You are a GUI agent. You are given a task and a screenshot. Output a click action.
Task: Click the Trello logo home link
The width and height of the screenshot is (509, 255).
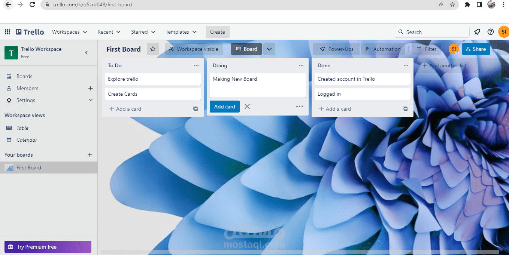tap(30, 32)
